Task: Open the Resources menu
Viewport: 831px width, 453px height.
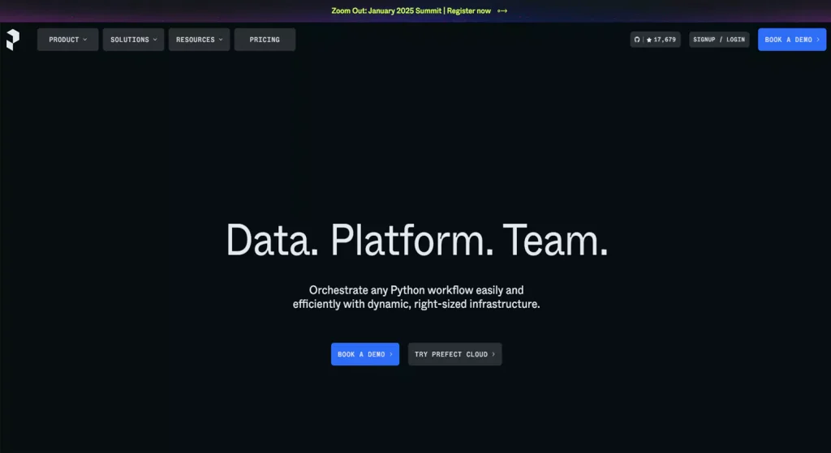Action: (196, 40)
